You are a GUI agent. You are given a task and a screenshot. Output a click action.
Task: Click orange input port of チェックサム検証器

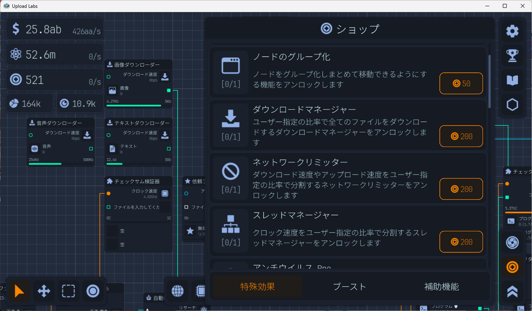click(x=109, y=193)
